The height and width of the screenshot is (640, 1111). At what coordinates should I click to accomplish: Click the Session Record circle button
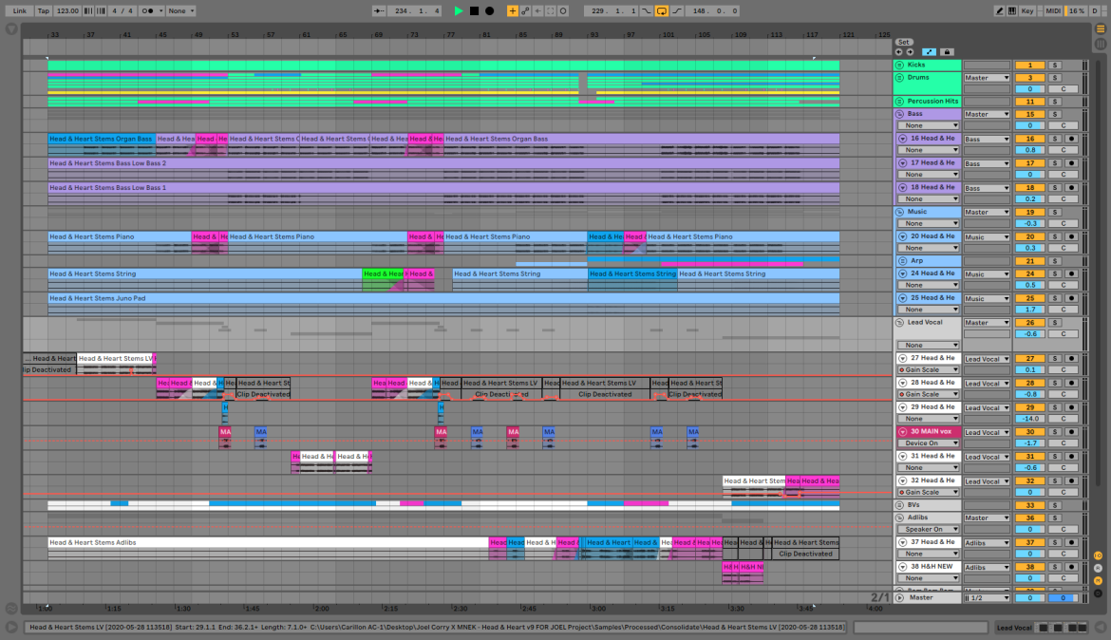563,10
